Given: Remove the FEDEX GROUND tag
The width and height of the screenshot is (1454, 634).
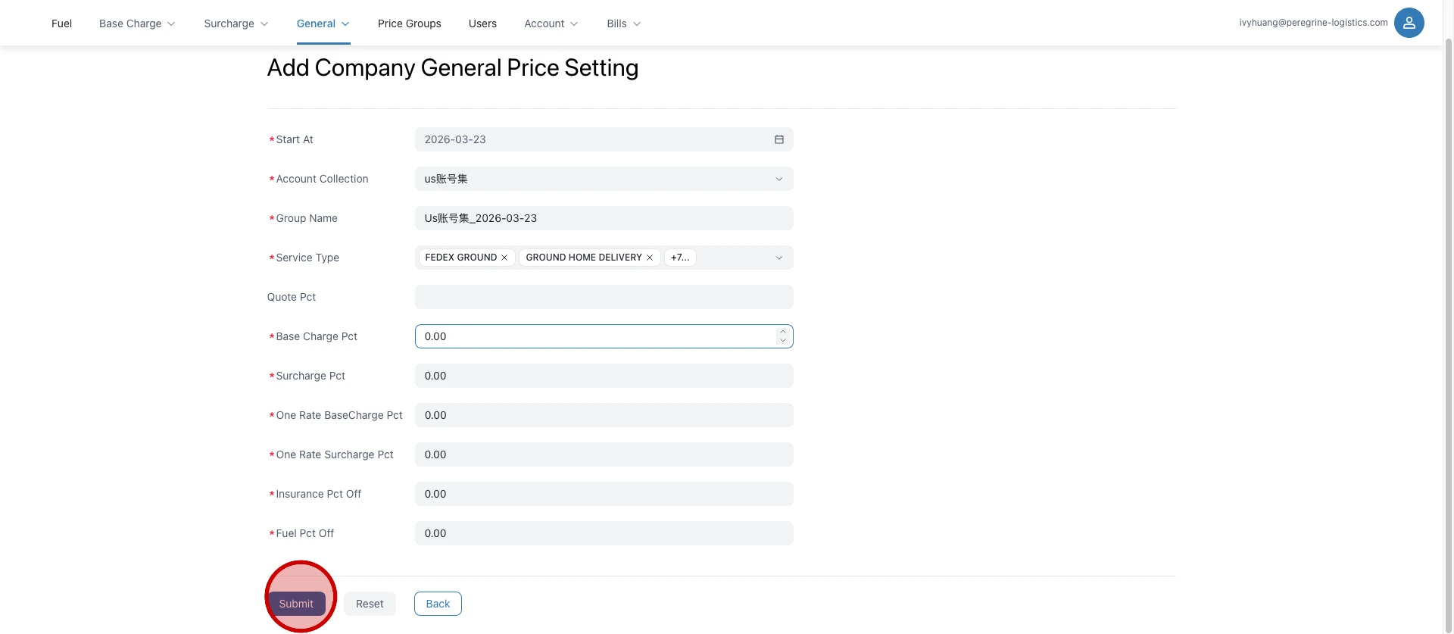Looking at the screenshot, I should pyautogui.click(x=504, y=258).
